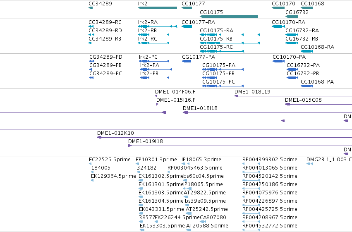Click the 324182 feature label
Screen dimensions: 352x232
click(x=146, y=168)
